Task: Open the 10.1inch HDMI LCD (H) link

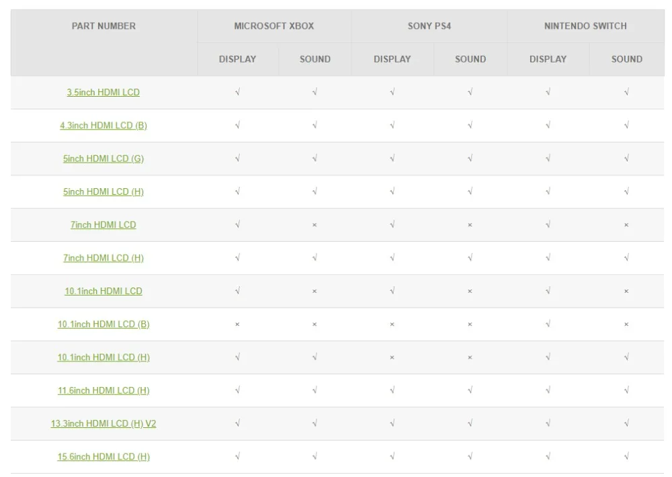Action: tap(103, 357)
